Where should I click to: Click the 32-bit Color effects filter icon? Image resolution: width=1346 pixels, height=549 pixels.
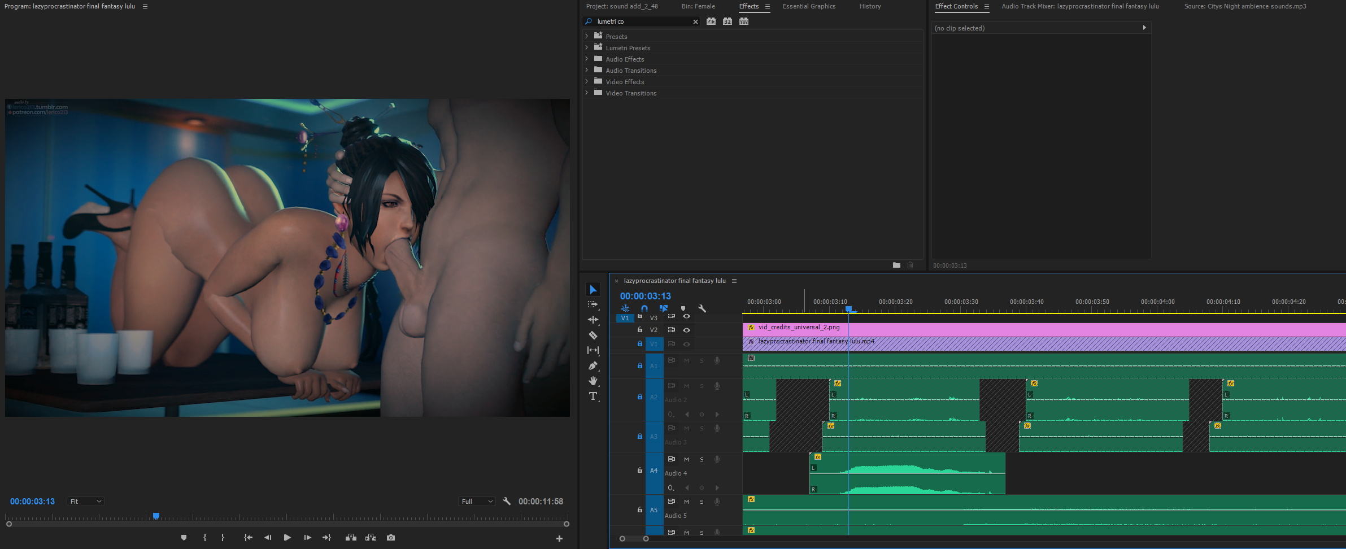(x=728, y=21)
